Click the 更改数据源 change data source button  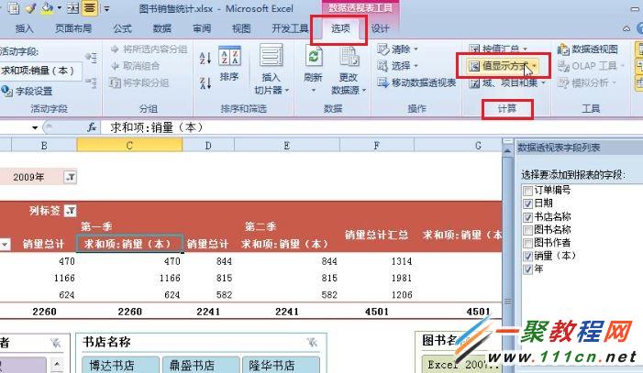click(349, 70)
